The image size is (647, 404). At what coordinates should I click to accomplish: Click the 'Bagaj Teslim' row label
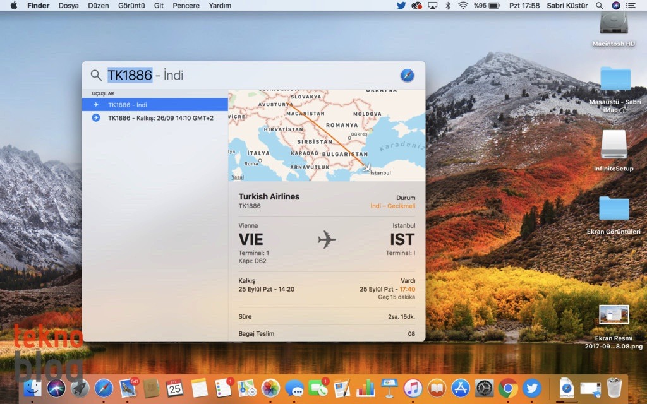(x=257, y=333)
